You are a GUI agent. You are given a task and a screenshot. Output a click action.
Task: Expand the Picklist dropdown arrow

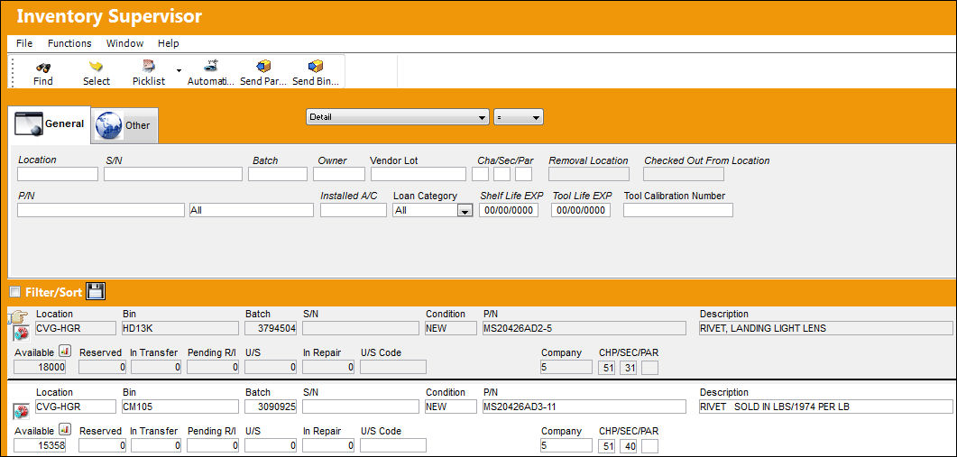pos(179,71)
